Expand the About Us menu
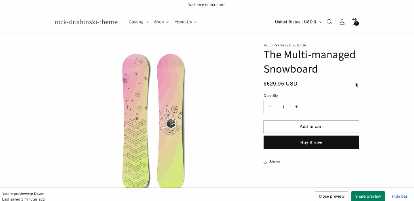 tap(186, 22)
